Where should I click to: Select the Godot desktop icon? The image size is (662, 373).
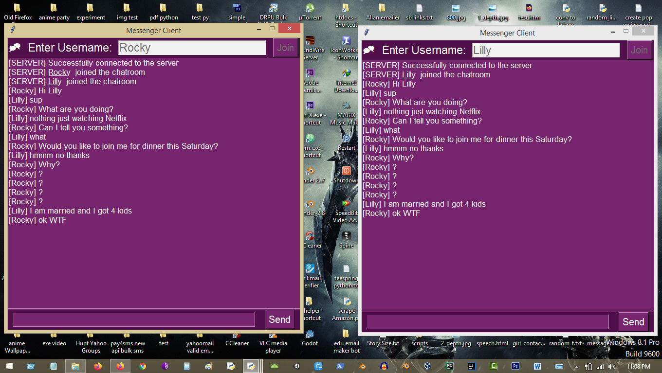point(310,338)
